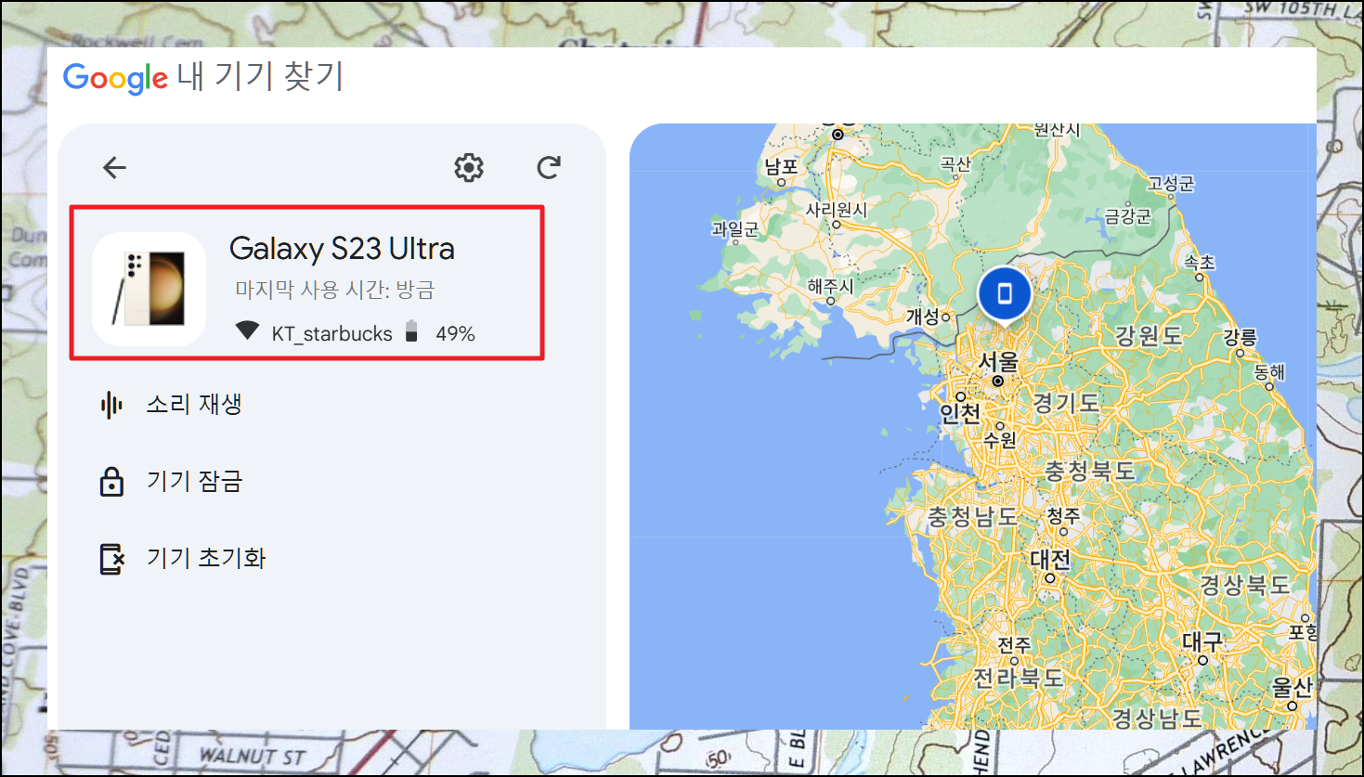Select the 기기 잠금 option
This screenshot has width=1364, height=777.
(194, 481)
